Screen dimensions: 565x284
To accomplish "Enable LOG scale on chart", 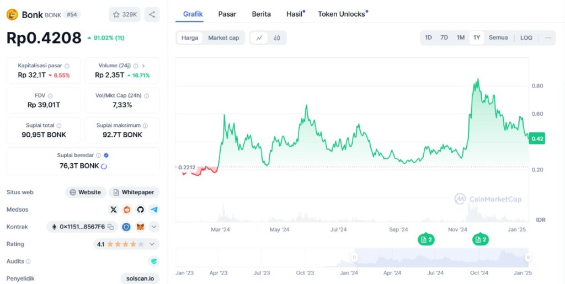I will (526, 37).
